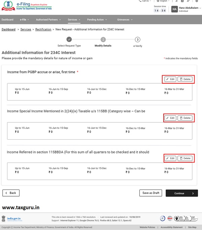
Task: Expand the Hanz Abdulkalam profile menu
Action: pos(190,9)
